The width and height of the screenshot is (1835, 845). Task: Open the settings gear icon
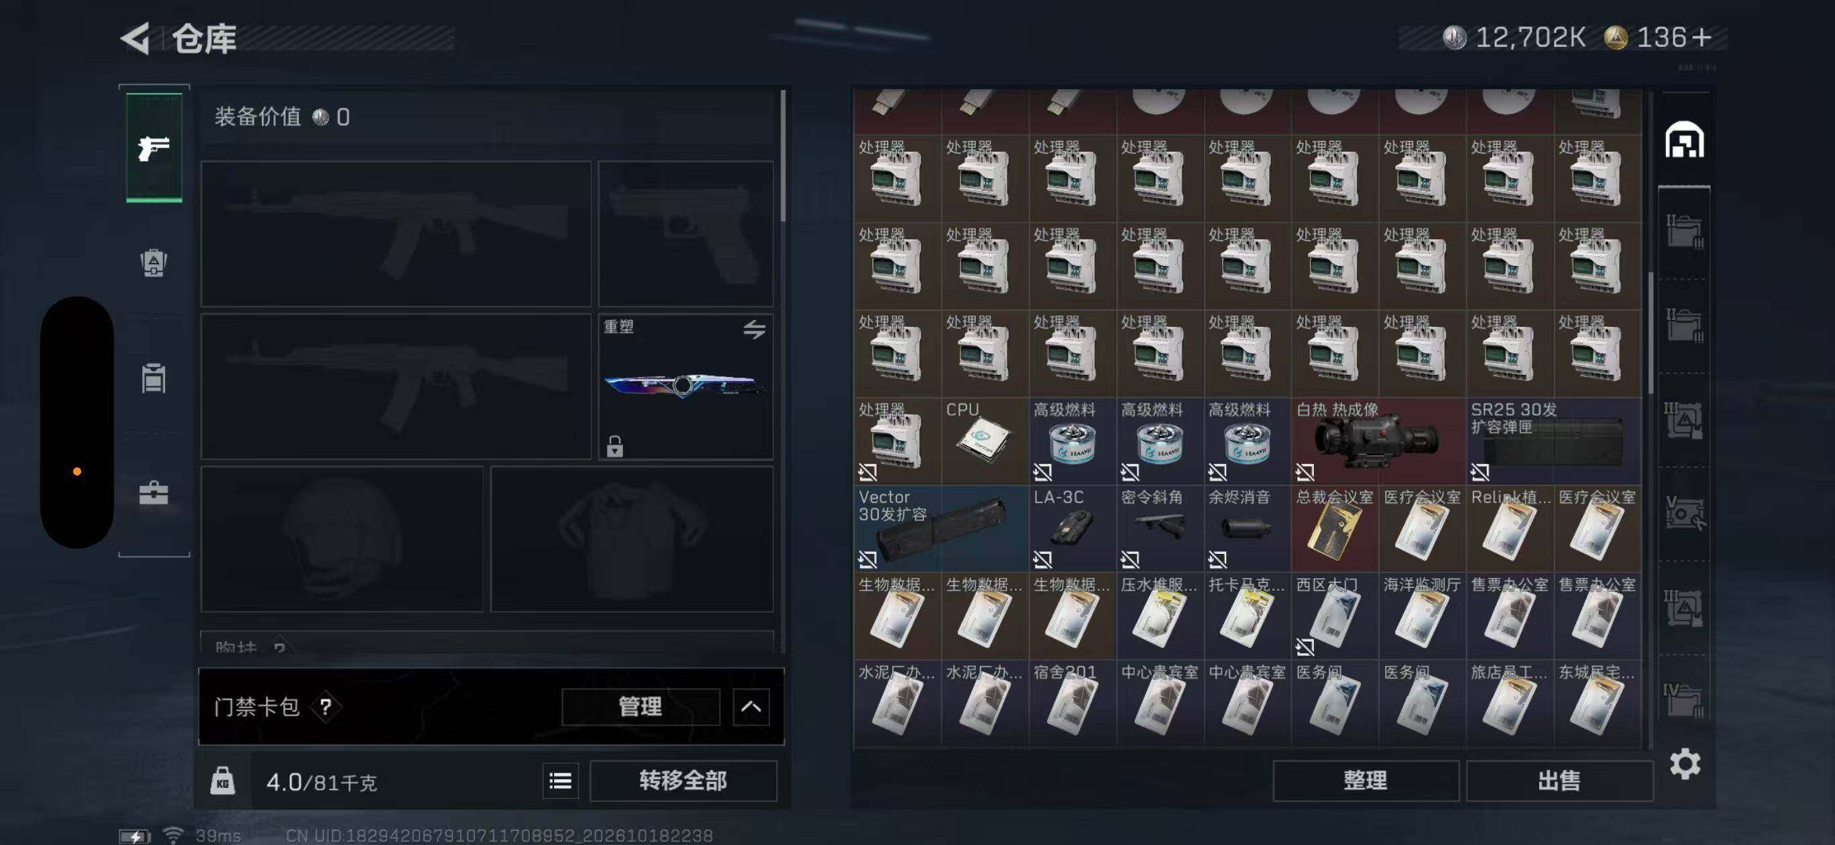(1685, 764)
